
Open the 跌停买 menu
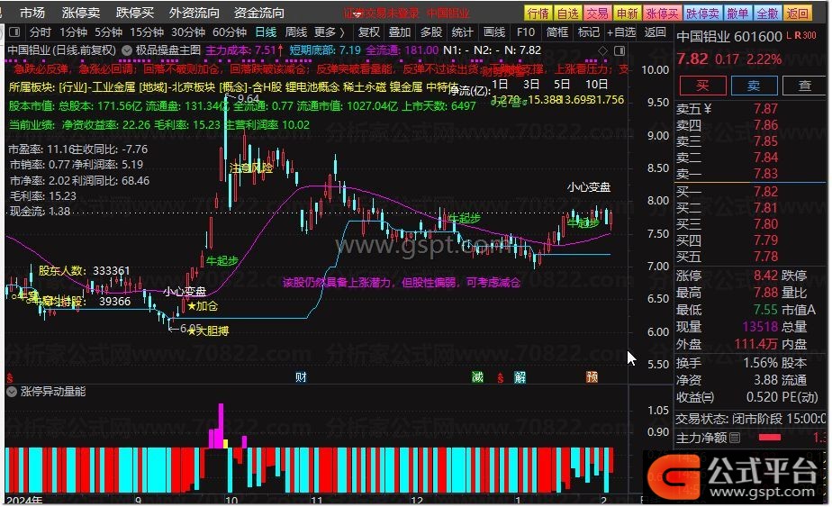(x=135, y=13)
